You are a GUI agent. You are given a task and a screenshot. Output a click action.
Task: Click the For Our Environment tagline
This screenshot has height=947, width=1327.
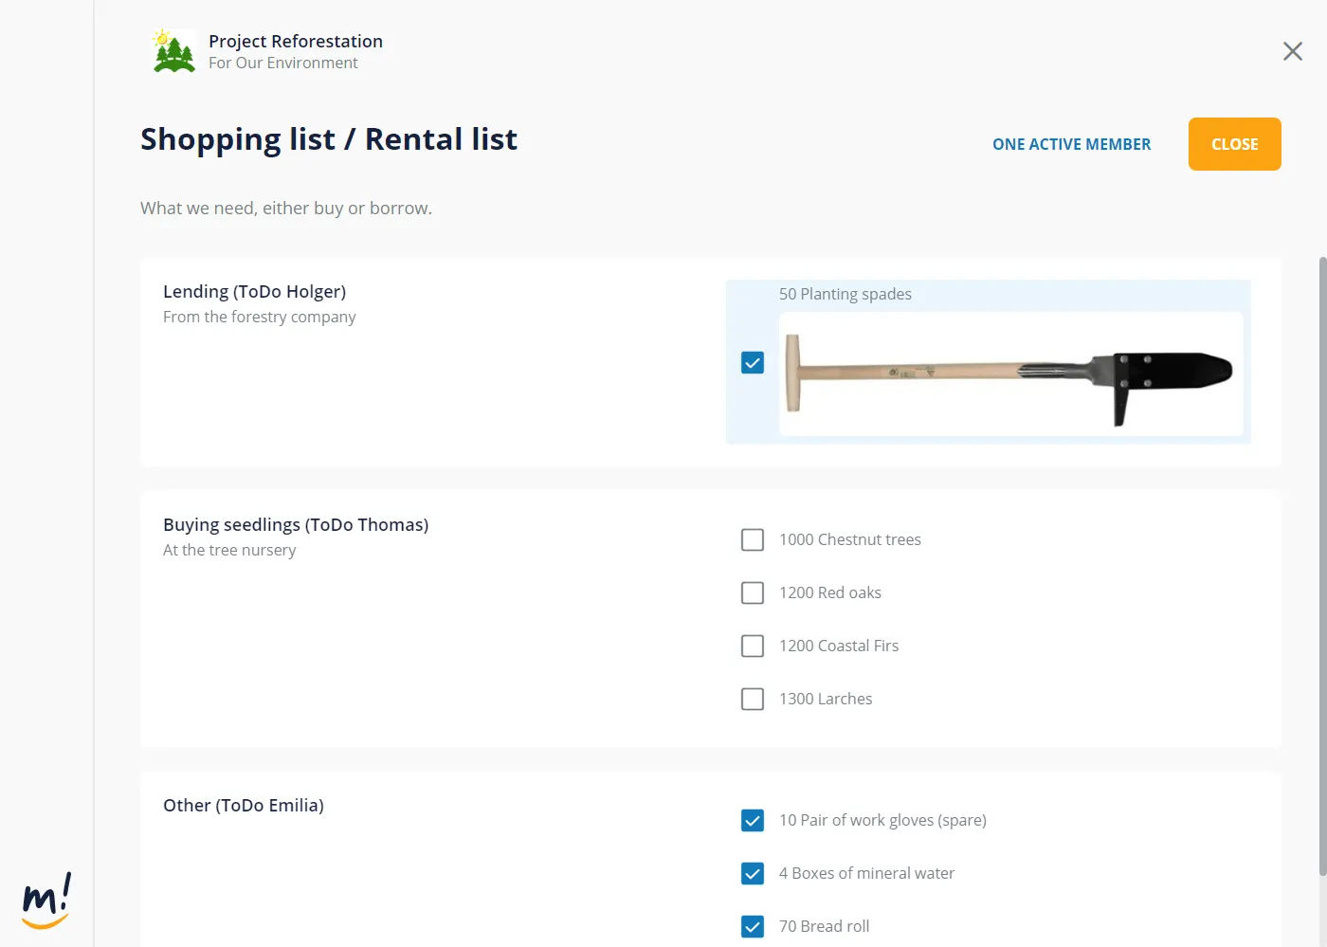(283, 63)
